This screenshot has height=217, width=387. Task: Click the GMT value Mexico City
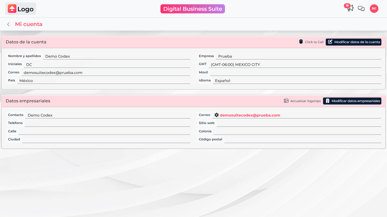[x=295, y=65]
